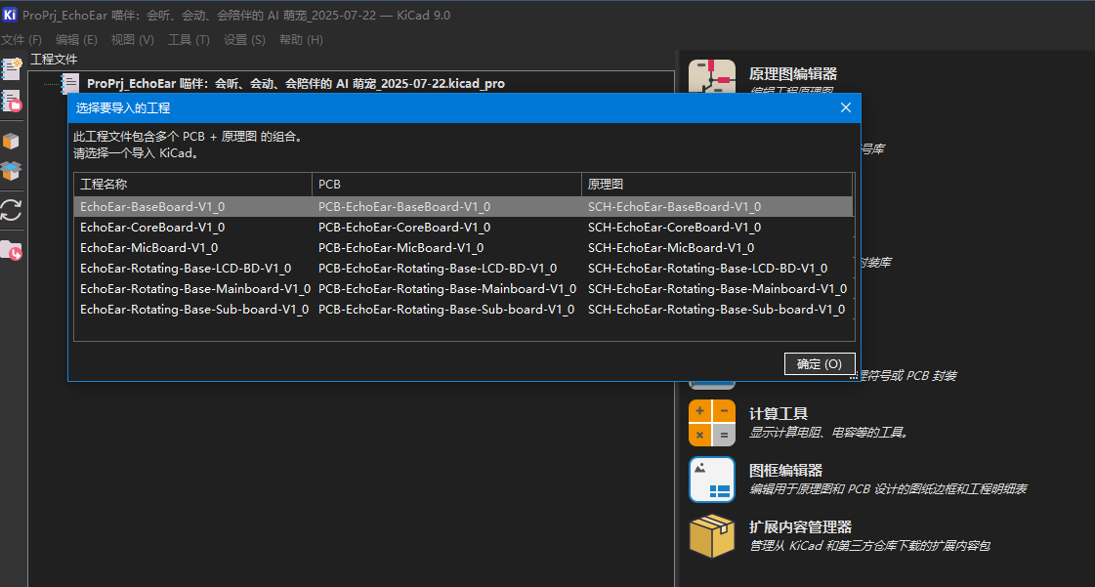Select the EchoEar-Rotating-Base-Mainboard-V1_0 project name
Viewport: 1095px width, 587px height.
coord(195,289)
